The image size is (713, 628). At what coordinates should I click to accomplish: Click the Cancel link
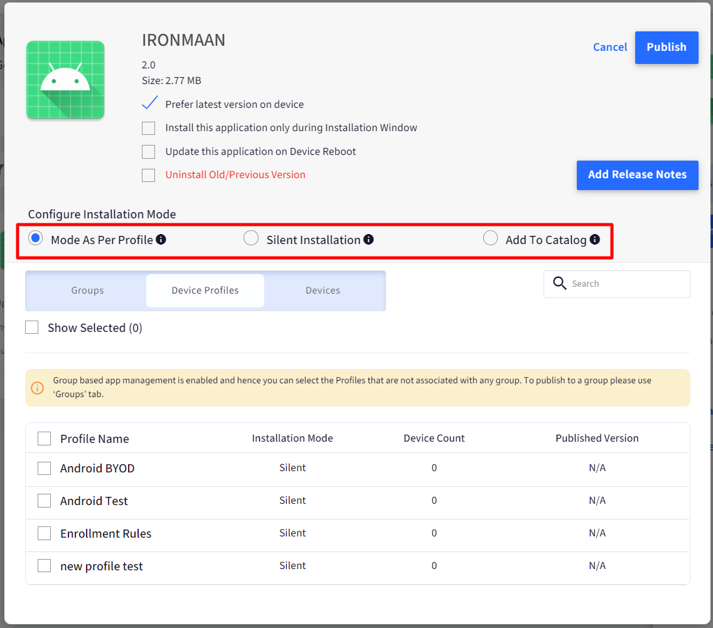tap(609, 47)
